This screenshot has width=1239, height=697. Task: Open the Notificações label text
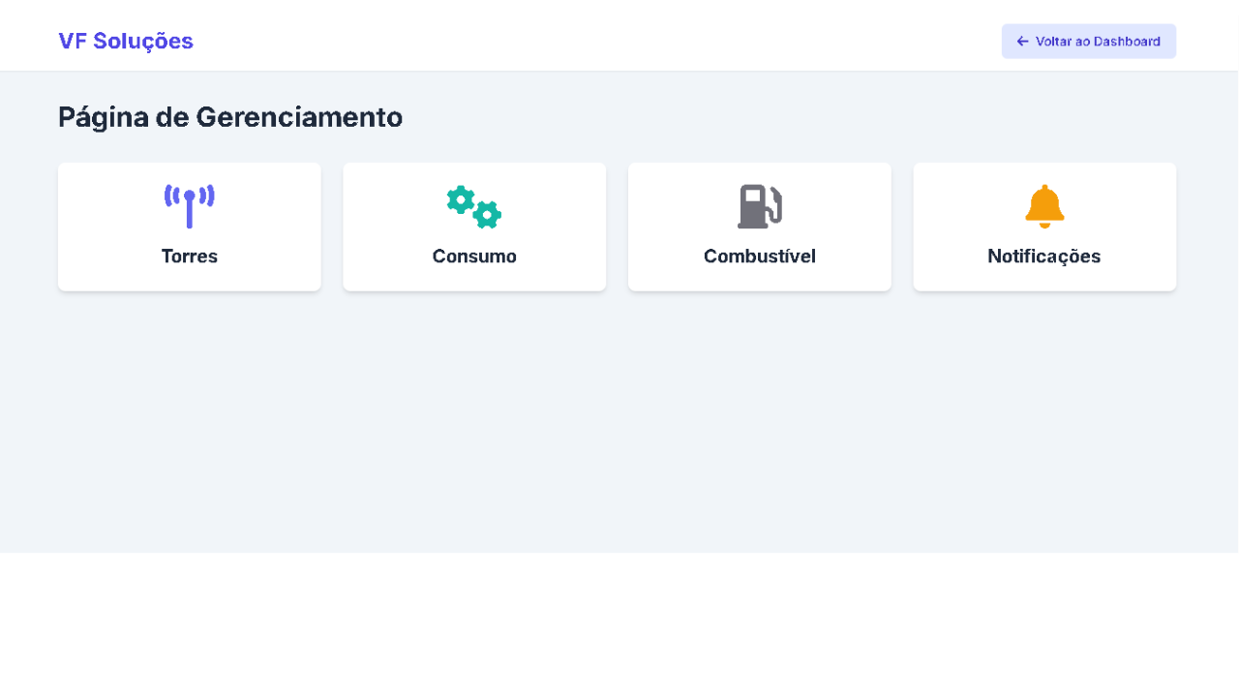(x=1044, y=257)
